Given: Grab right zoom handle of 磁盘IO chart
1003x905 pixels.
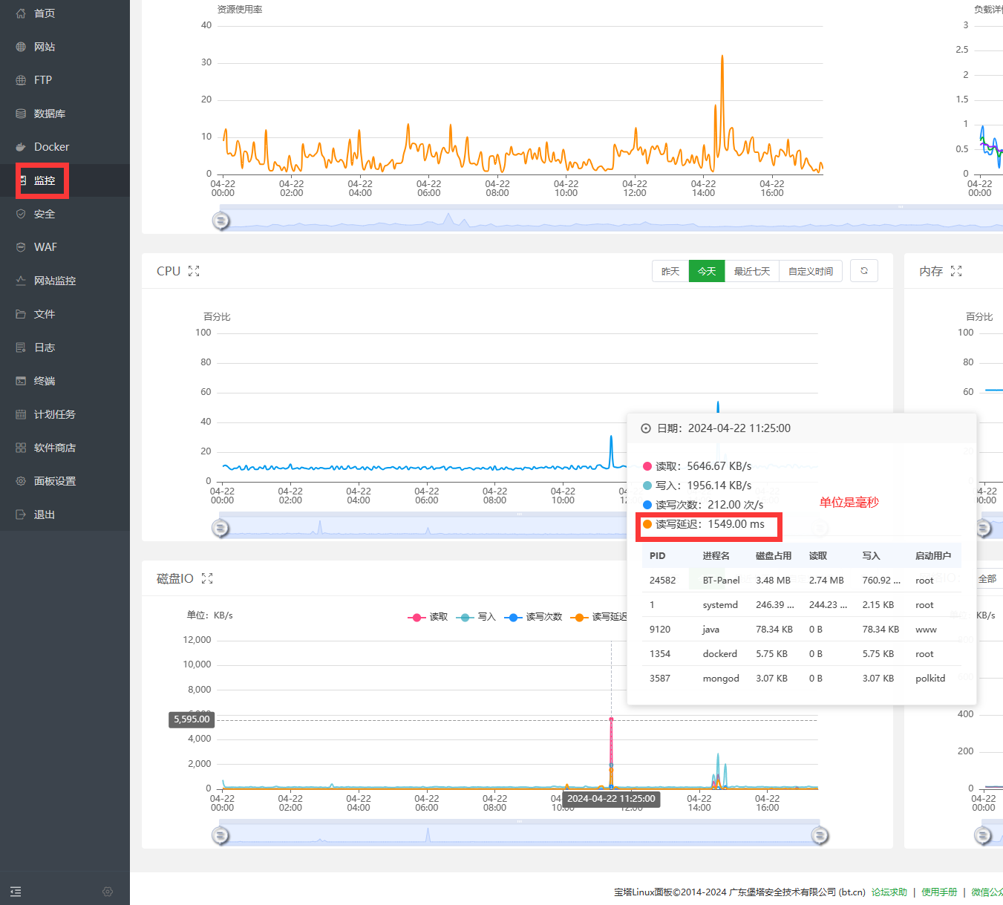Looking at the screenshot, I should tap(820, 836).
